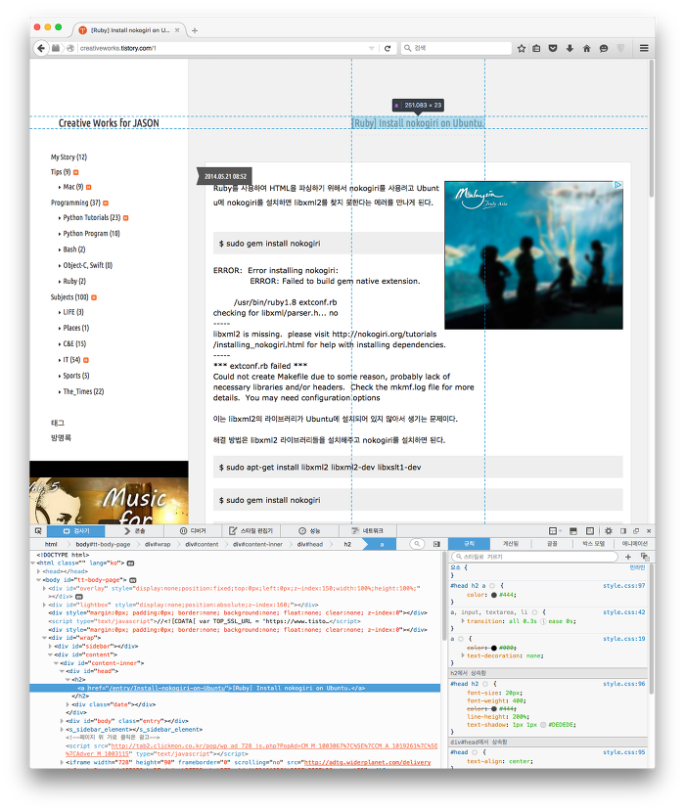Open the Box Model (박스 모델) side tab

[593, 544]
